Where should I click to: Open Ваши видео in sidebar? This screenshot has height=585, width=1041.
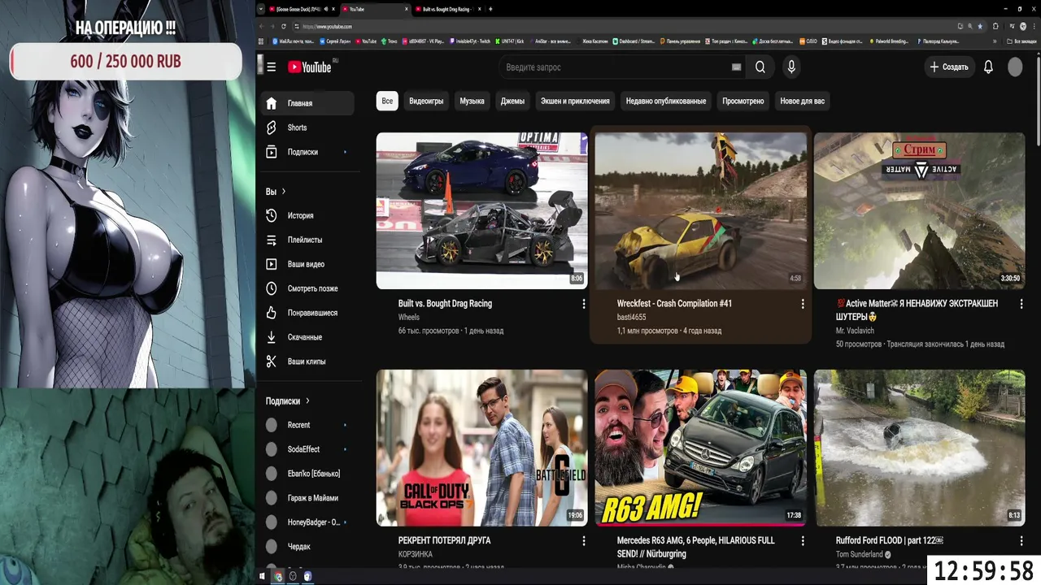click(307, 264)
